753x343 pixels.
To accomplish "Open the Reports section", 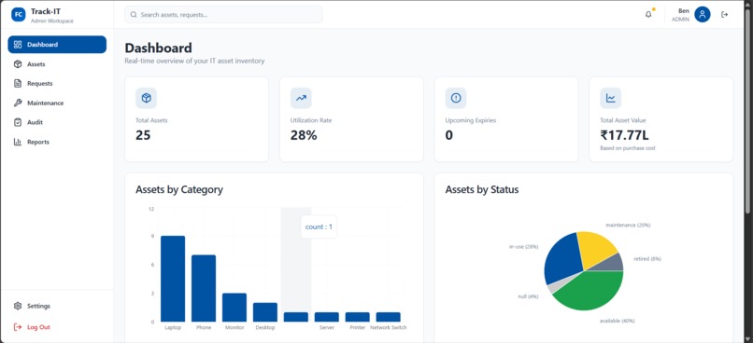I will pos(57,142).
